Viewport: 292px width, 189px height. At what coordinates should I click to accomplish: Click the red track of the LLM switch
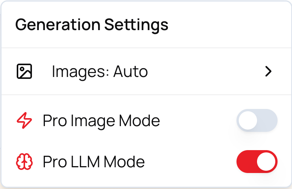pos(246,162)
